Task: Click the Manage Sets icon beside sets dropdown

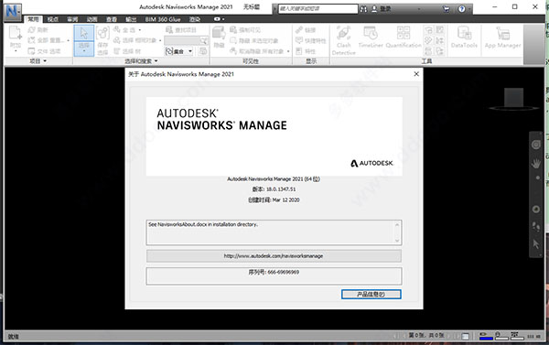Action: [203, 51]
